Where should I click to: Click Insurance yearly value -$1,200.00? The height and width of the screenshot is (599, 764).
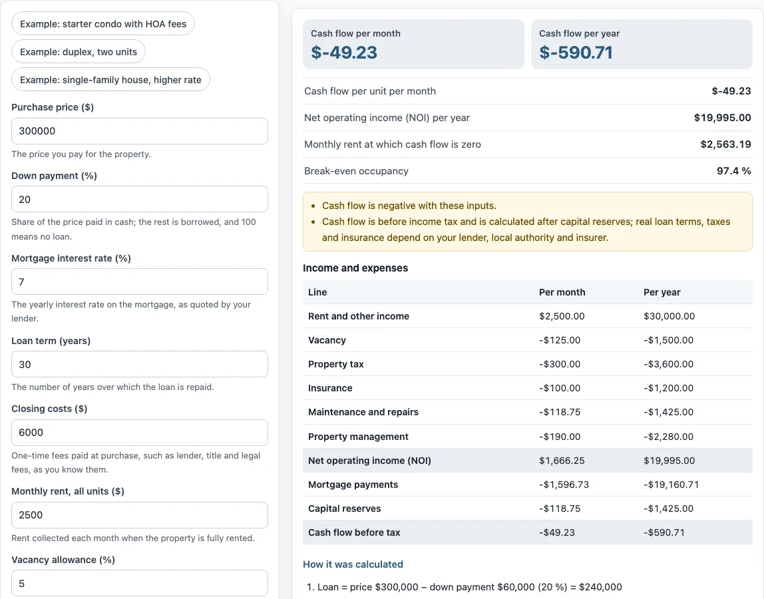click(x=668, y=388)
